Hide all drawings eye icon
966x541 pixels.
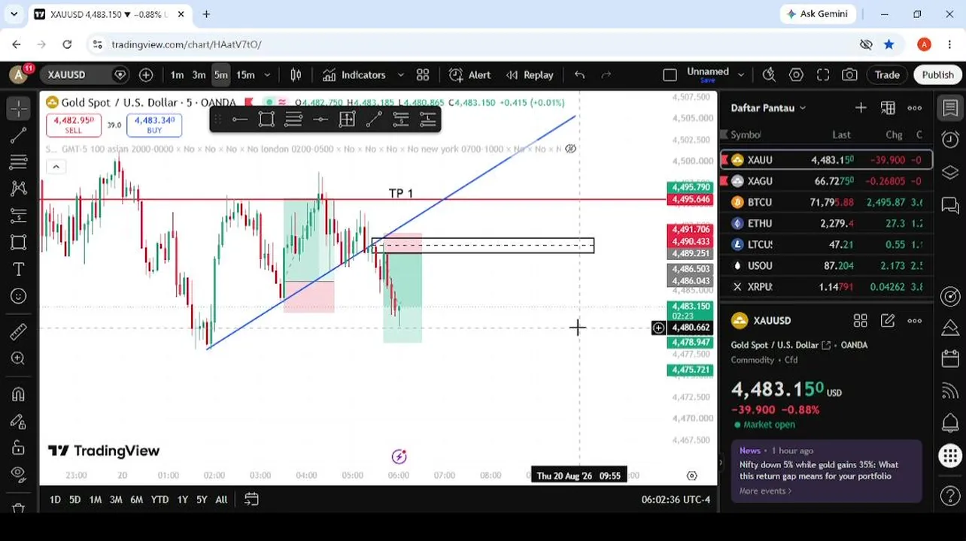[x=19, y=474]
